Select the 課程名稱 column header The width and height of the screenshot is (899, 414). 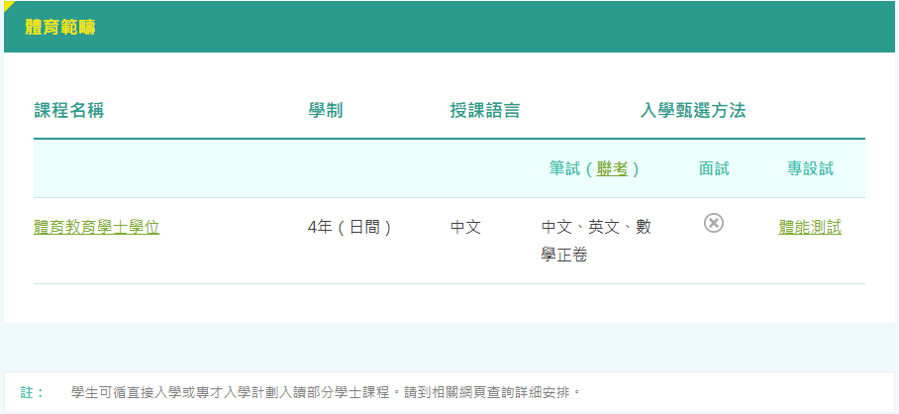[x=68, y=111]
